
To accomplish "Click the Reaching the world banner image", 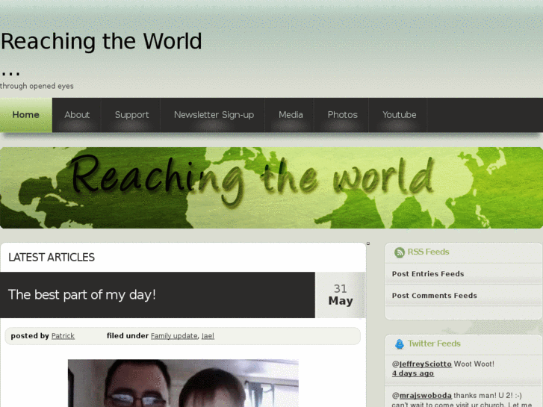I will pos(272,187).
